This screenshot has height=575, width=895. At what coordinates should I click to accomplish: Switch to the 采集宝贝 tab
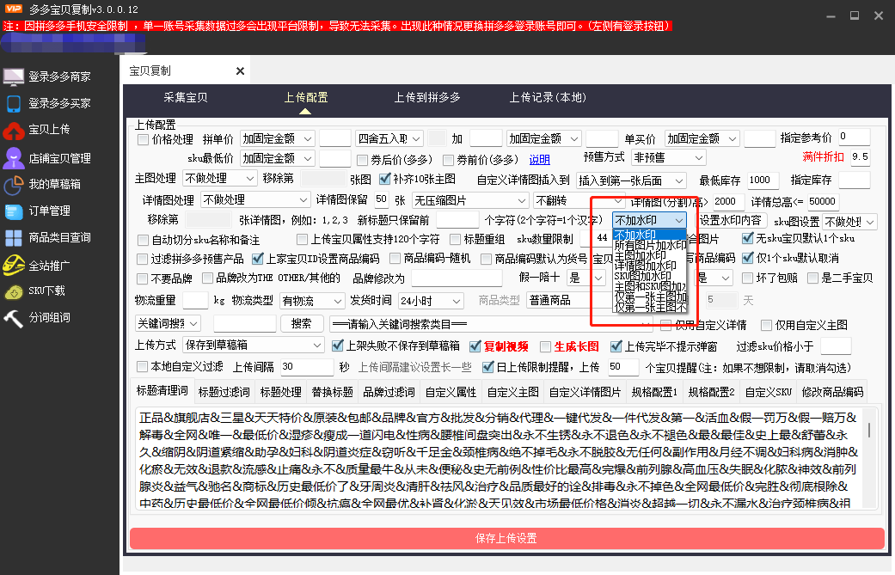186,97
